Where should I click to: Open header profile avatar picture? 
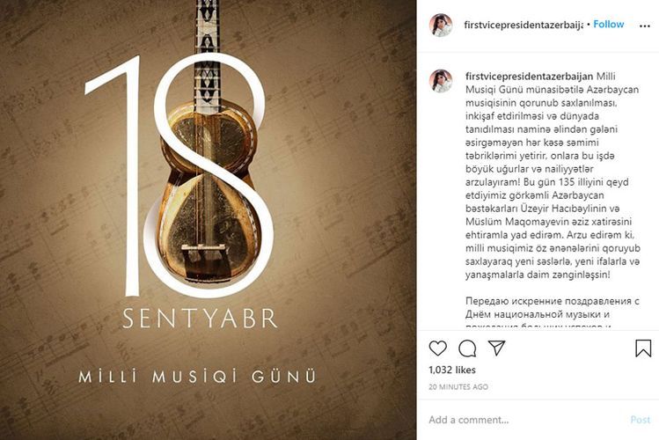[441, 26]
